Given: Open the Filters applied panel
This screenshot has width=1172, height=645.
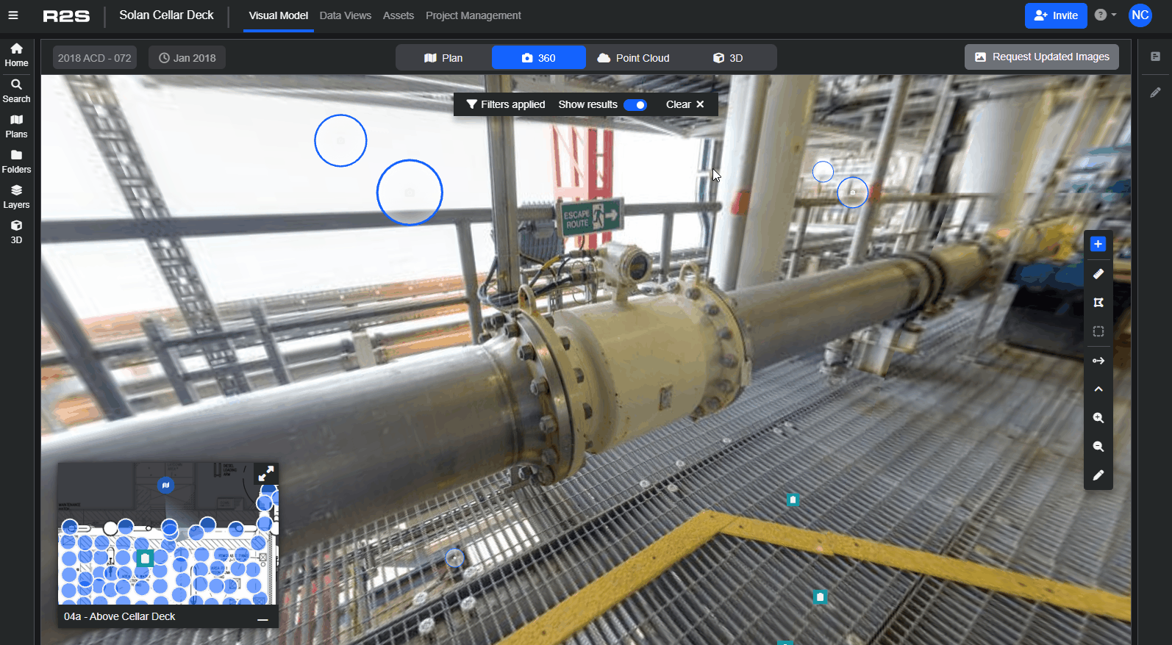Looking at the screenshot, I should pyautogui.click(x=506, y=104).
